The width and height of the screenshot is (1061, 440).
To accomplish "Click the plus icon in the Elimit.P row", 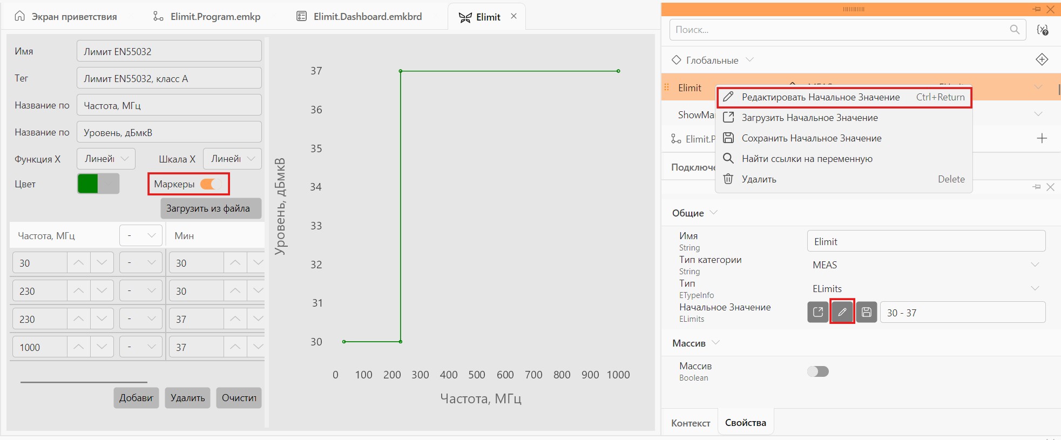I will click(1042, 138).
